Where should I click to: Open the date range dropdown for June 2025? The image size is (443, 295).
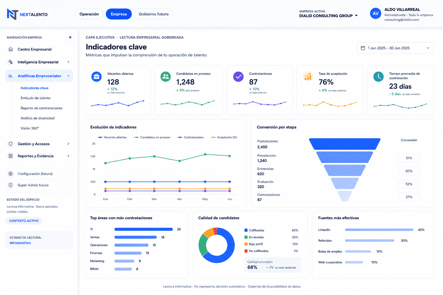[395, 48]
